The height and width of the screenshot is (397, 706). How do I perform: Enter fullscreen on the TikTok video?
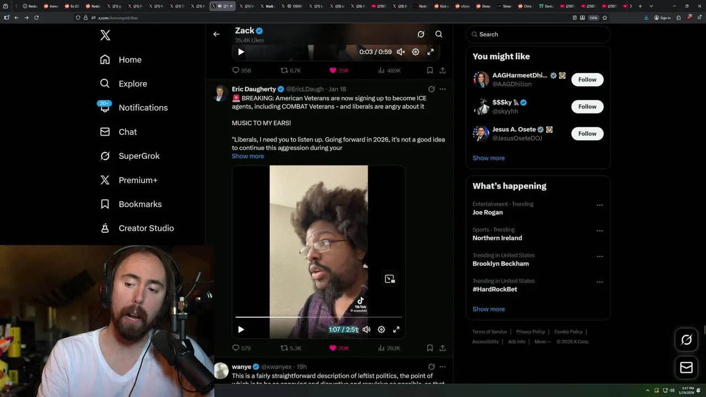point(396,329)
